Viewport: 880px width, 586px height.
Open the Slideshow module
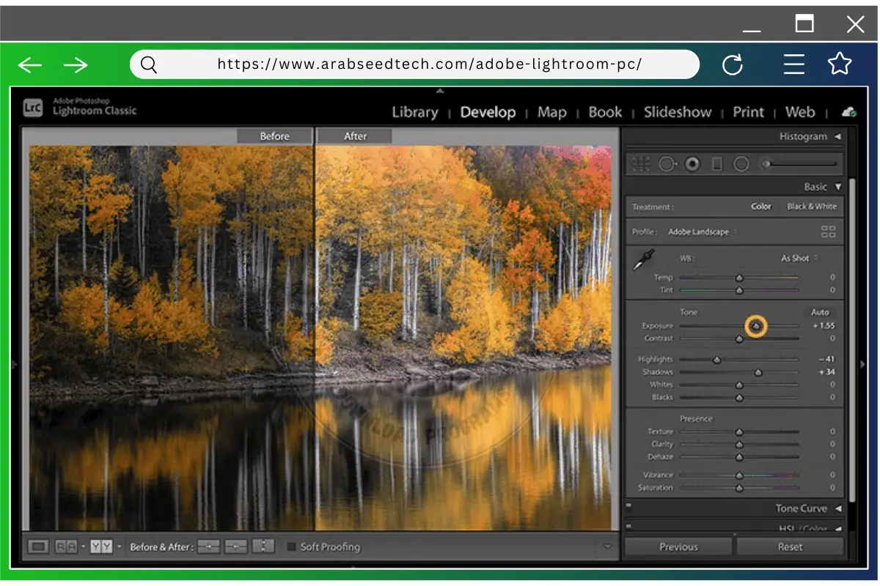coord(678,112)
